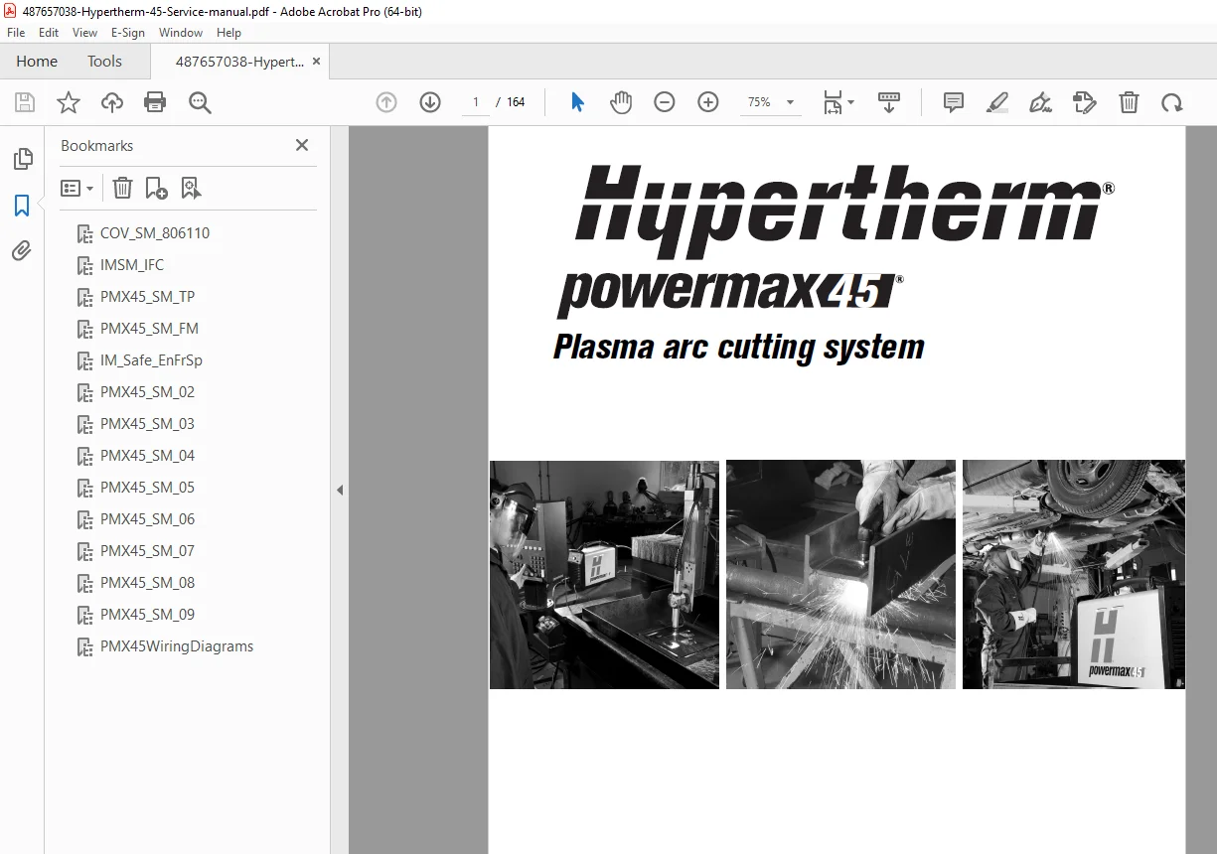Click the under-car cutting photo
Screen dimensions: 1217x854
1074,575
